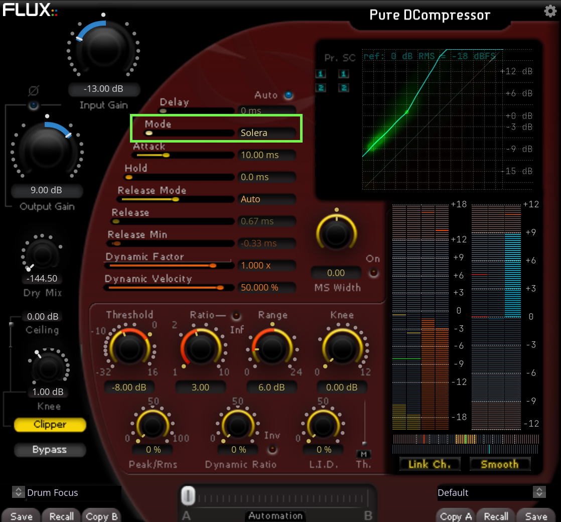Viewport: 561px width, 522px height.
Task: Toggle the L.I.D. threshold M button
Action: tap(363, 454)
